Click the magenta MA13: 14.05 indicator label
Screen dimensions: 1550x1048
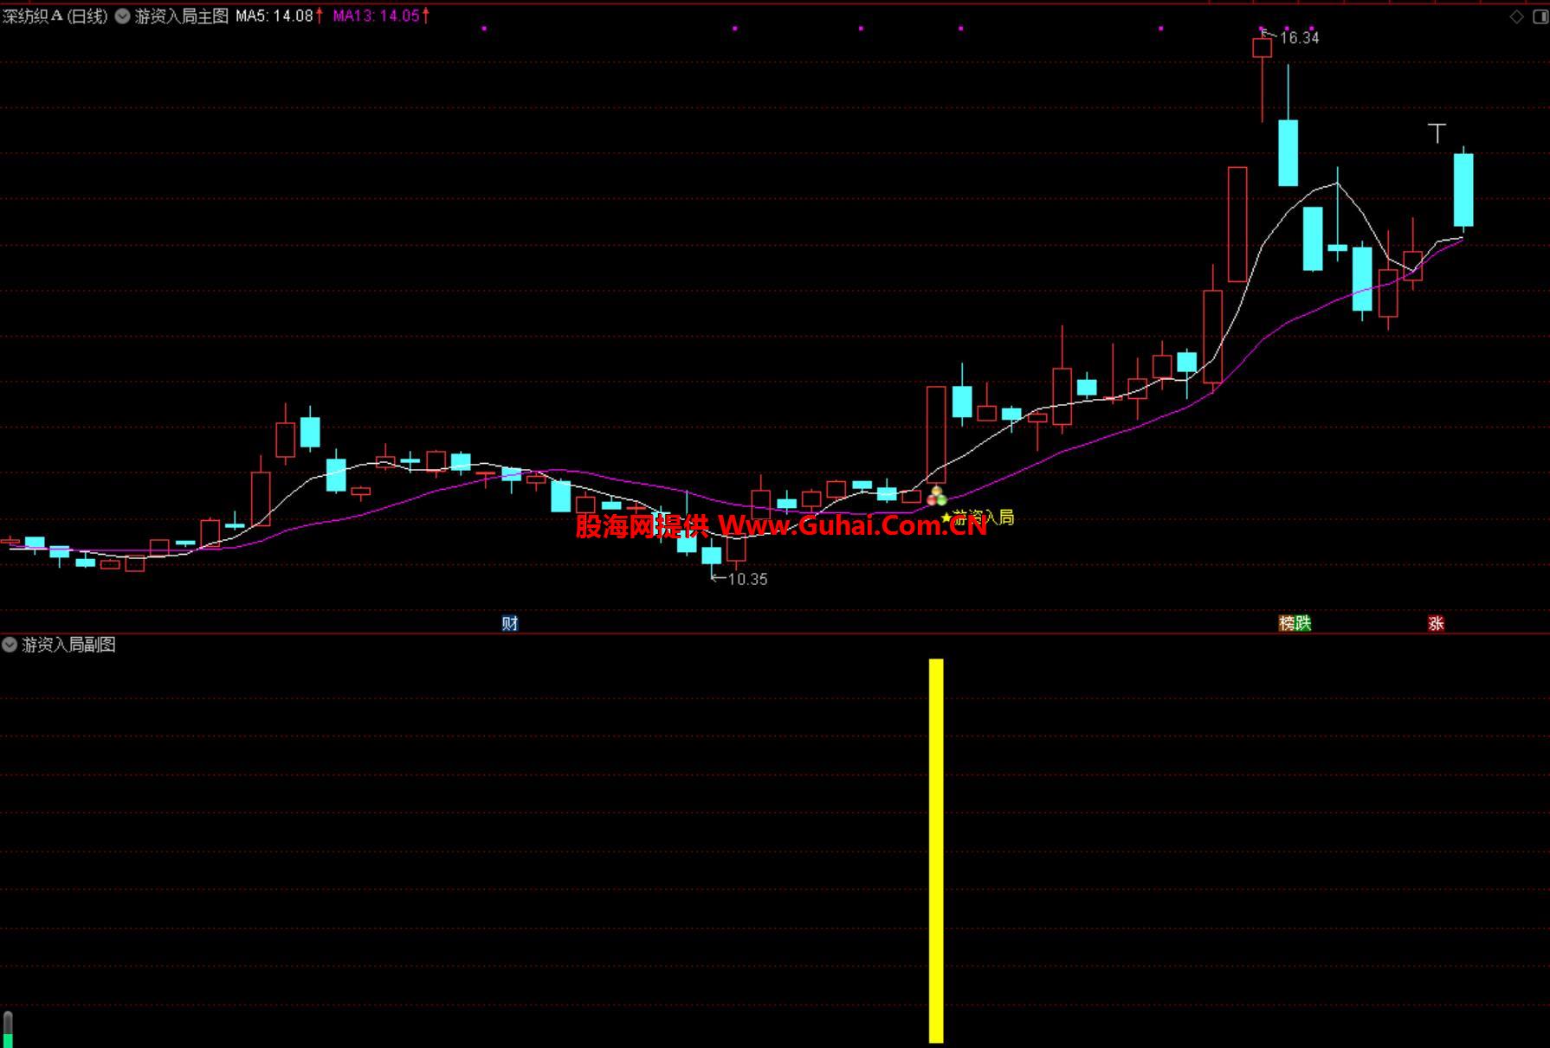377,16
